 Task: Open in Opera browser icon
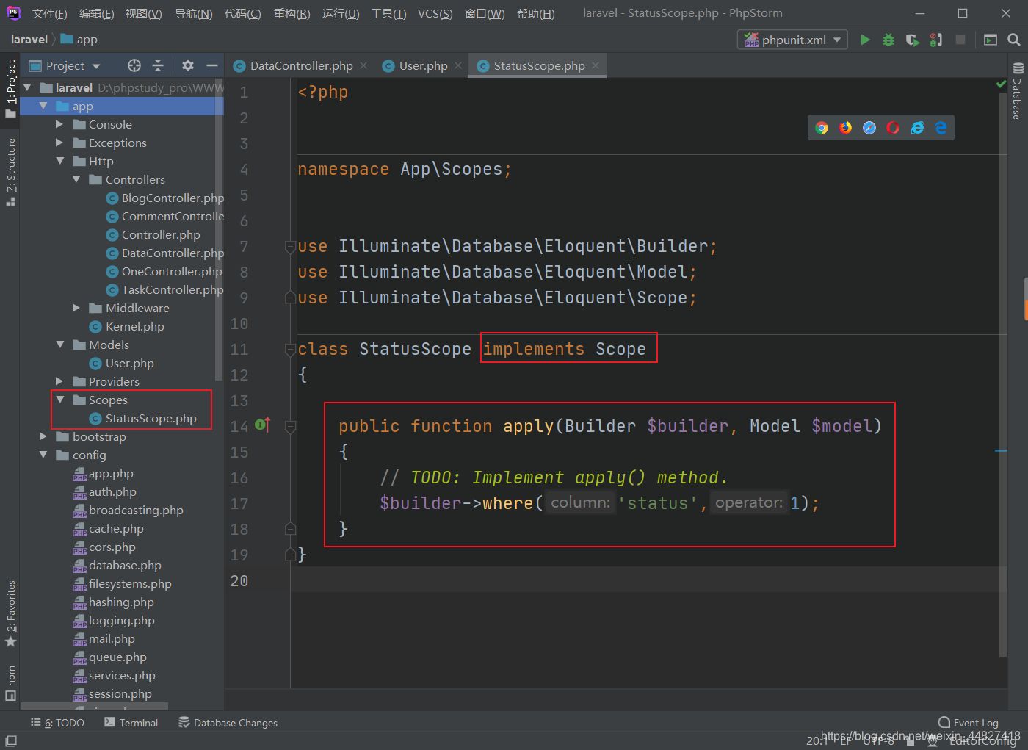(x=893, y=128)
